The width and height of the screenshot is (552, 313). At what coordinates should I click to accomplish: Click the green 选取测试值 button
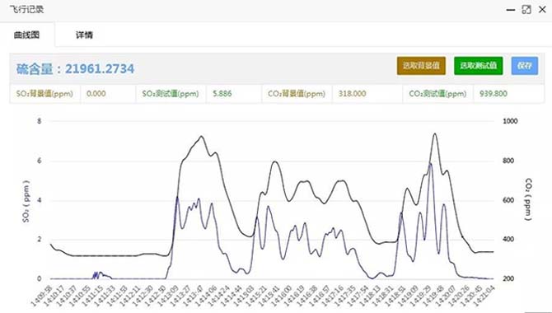(479, 66)
